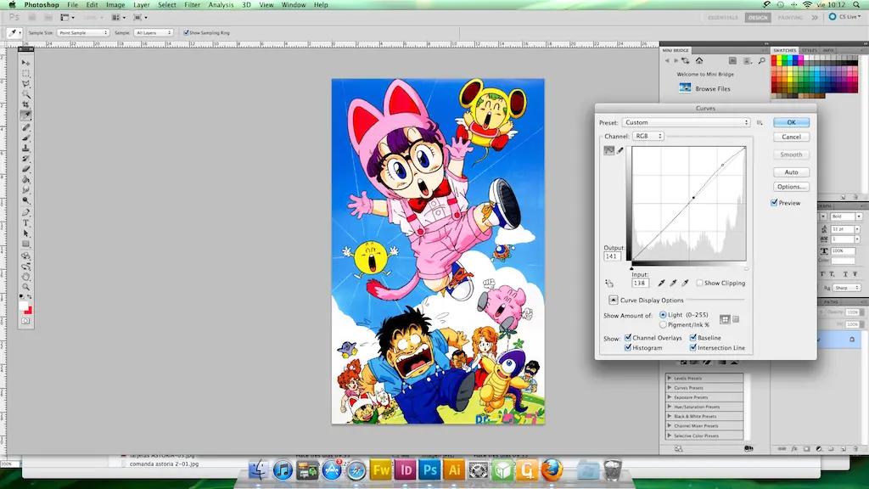
Task: Open the Filter menu
Action: click(192, 5)
